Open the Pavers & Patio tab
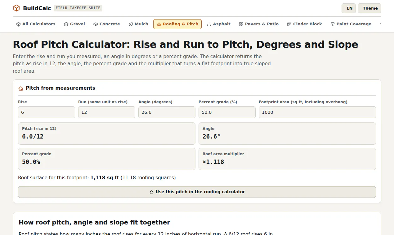This screenshot has width=394, height=235. pyautogui.click(x=259, y=24)
